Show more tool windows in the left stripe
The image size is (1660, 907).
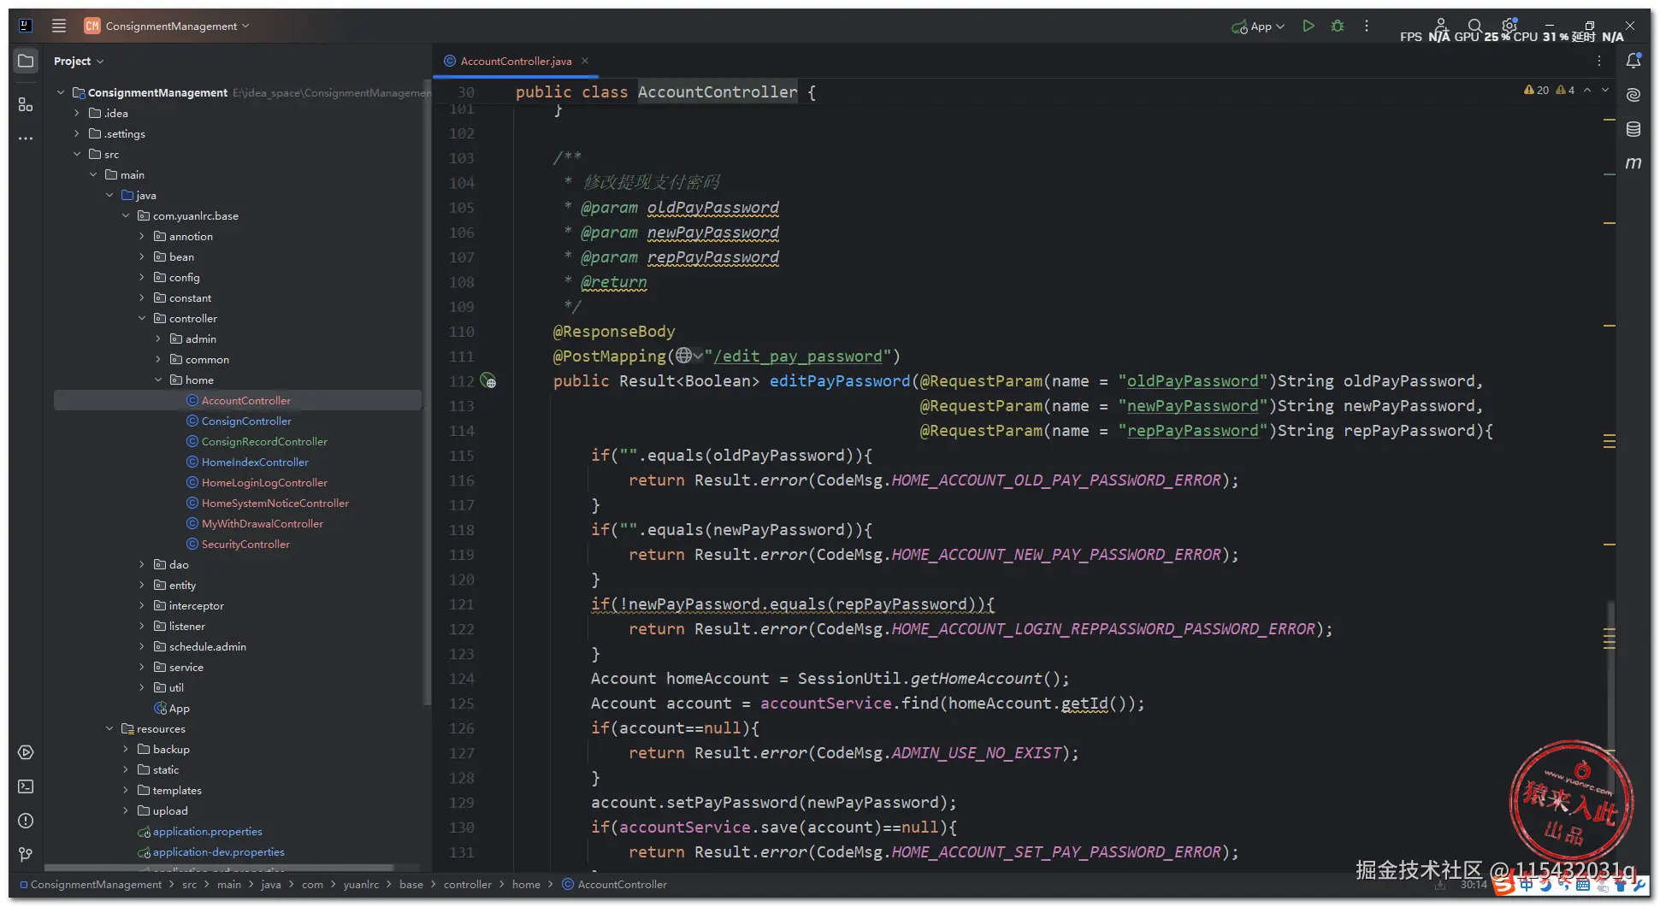click(x=26, y=138)
